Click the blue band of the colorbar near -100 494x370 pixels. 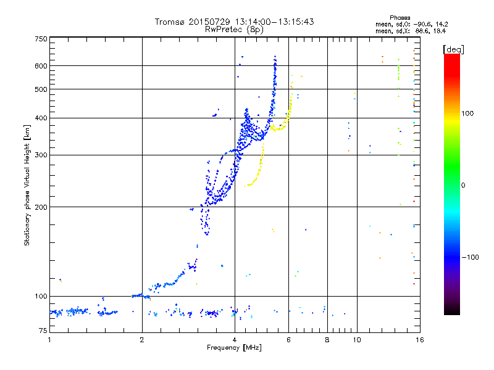(x=452, y=253)
